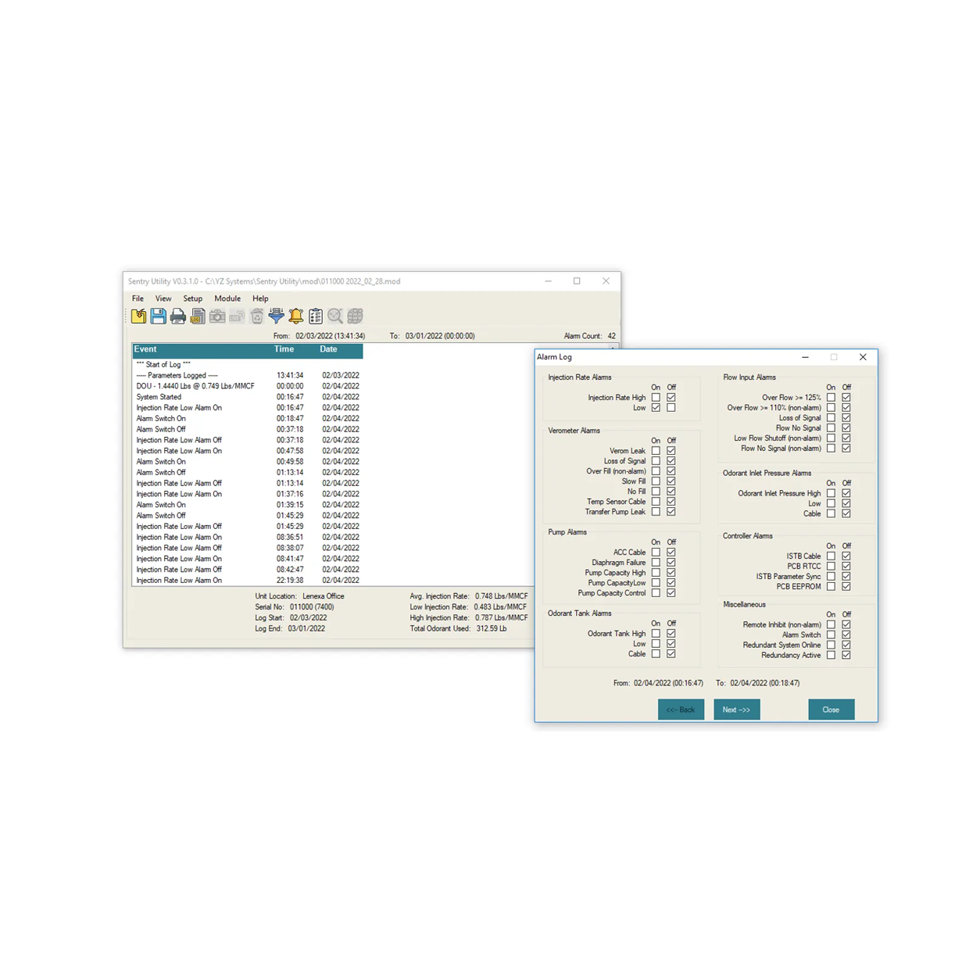Open the log document icon
Image resolution: width=980 pixels, height=980 pixels.
pyautogui.click(x=198, y=316)
